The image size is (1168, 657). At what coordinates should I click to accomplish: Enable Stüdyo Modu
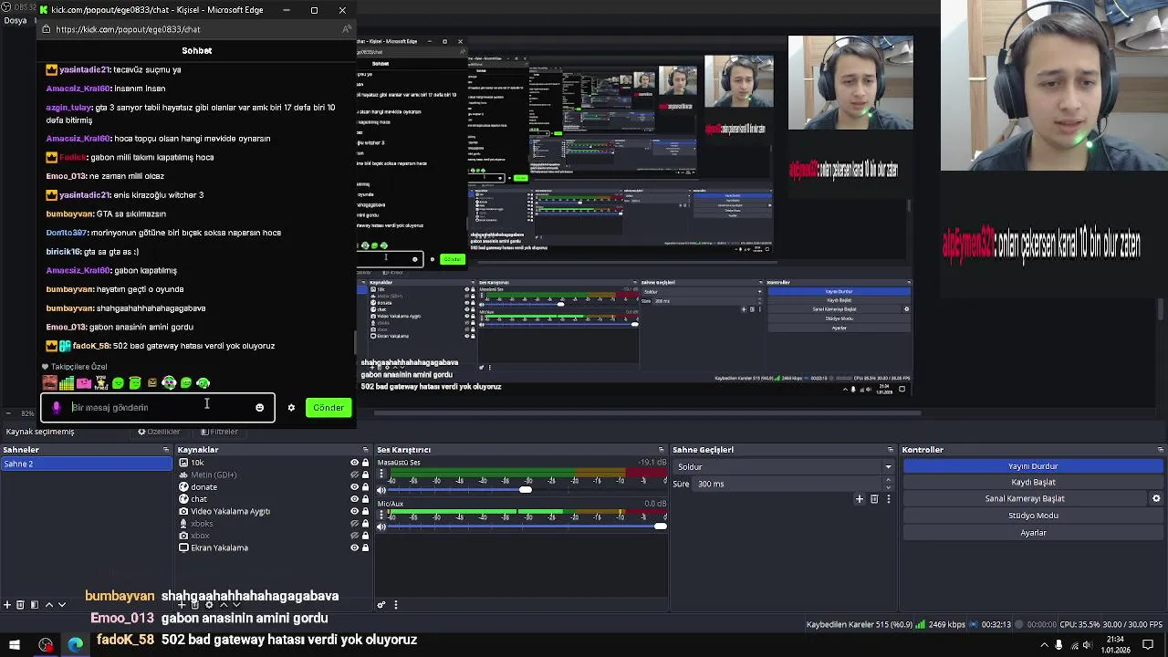(x=1033, y=516)
